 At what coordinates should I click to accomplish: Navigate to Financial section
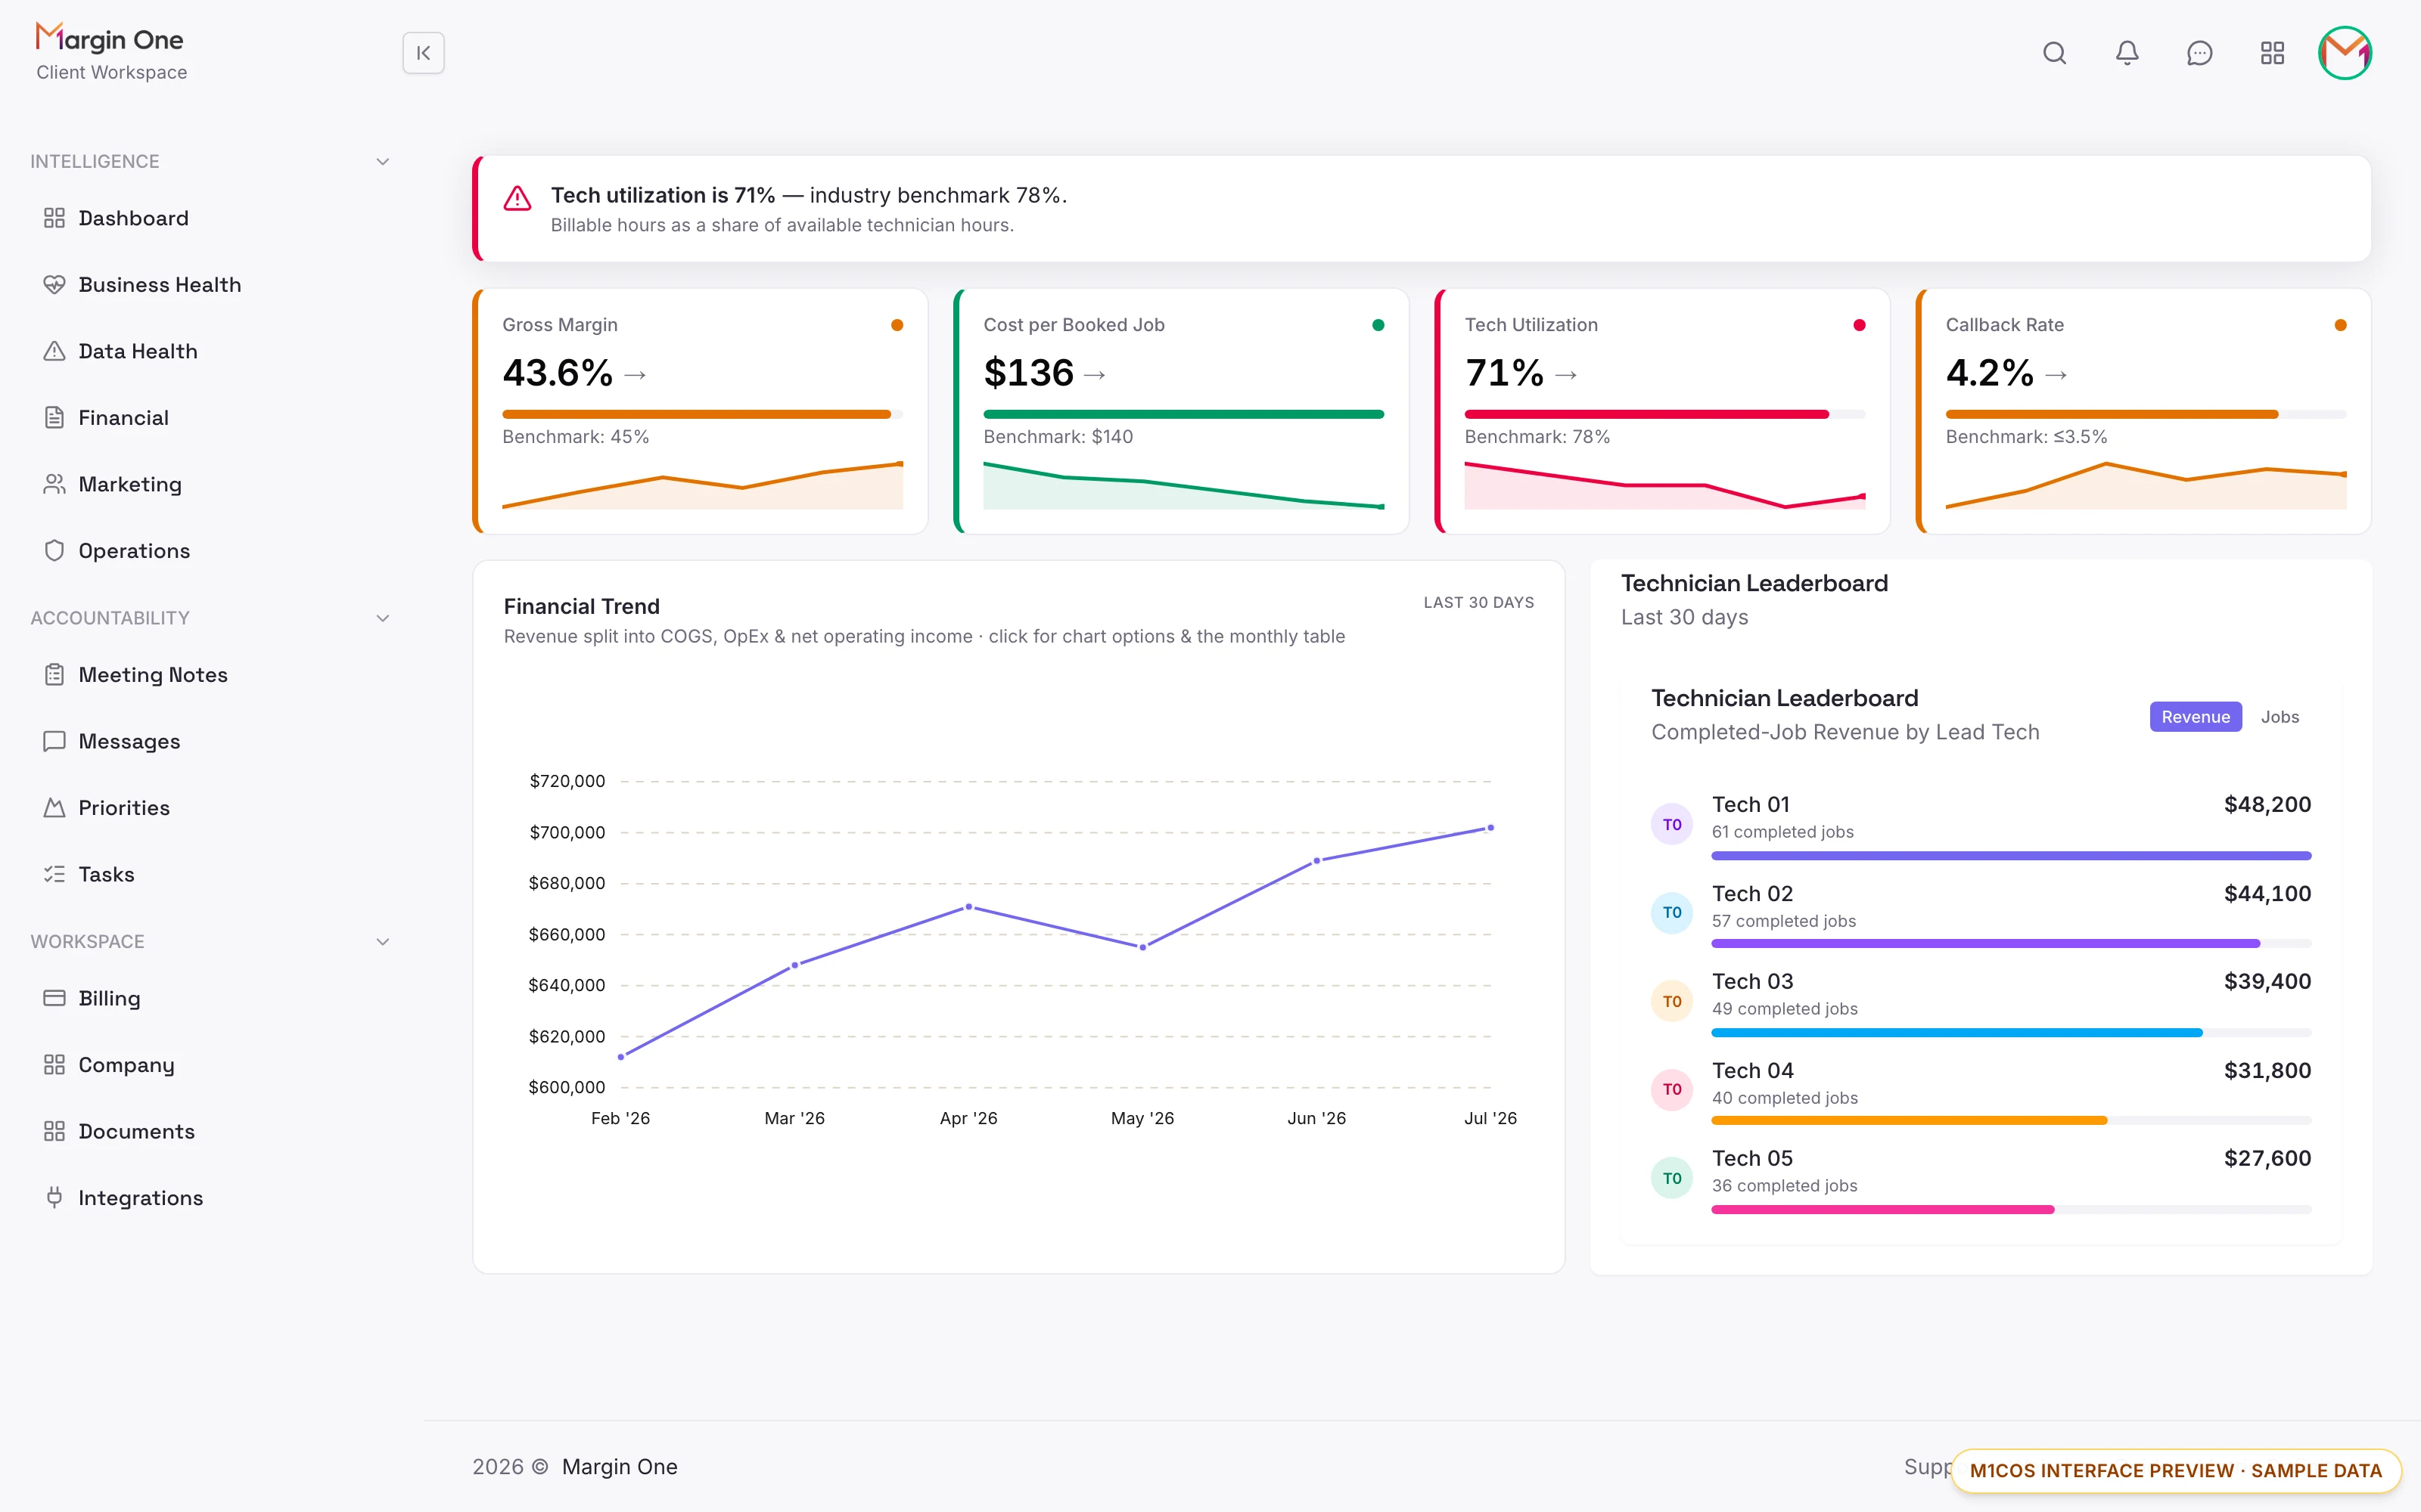210,418
